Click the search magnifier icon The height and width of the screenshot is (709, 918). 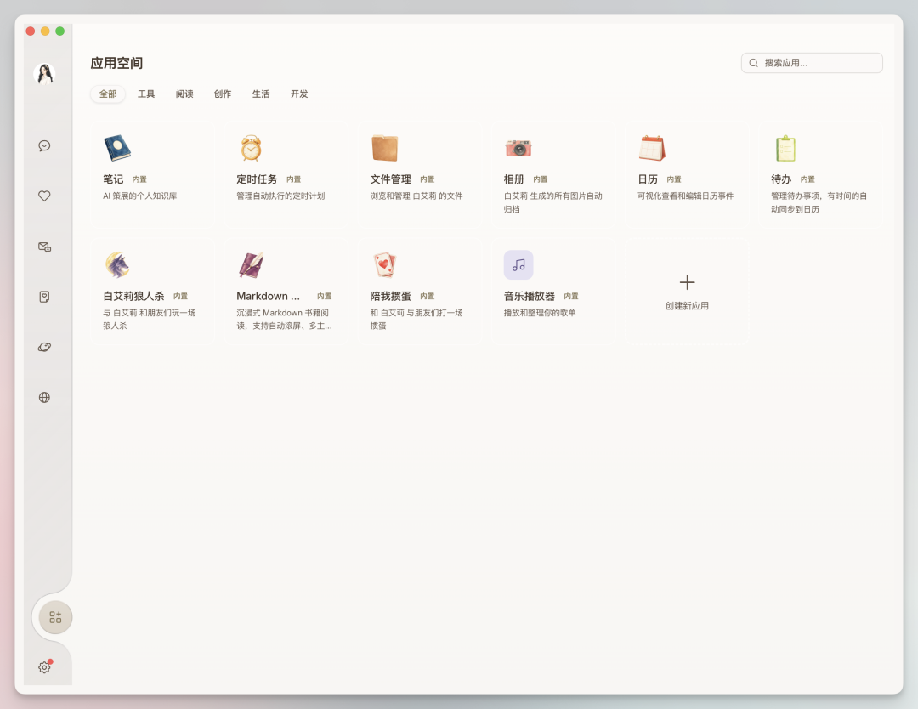pos(753,63)
